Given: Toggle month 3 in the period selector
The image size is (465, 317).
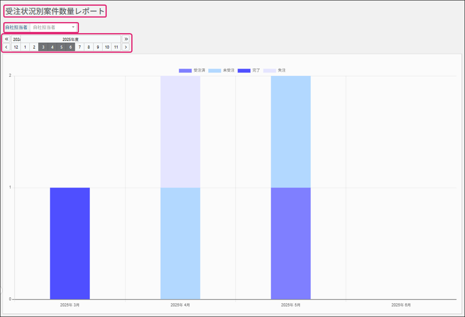Looking at the screenshot, I should click(x=43, y=47).
